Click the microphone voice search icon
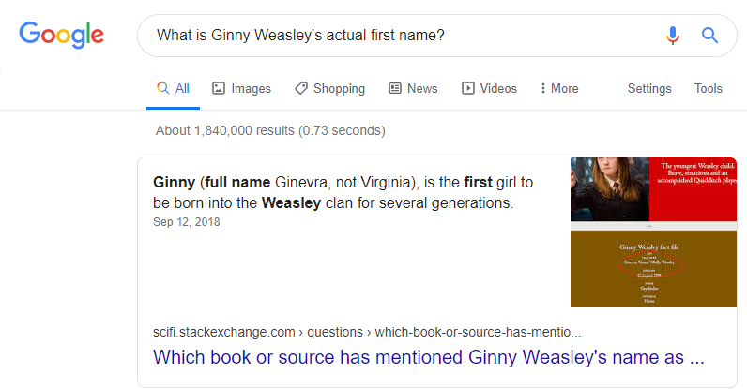 [x=672, y=37]
